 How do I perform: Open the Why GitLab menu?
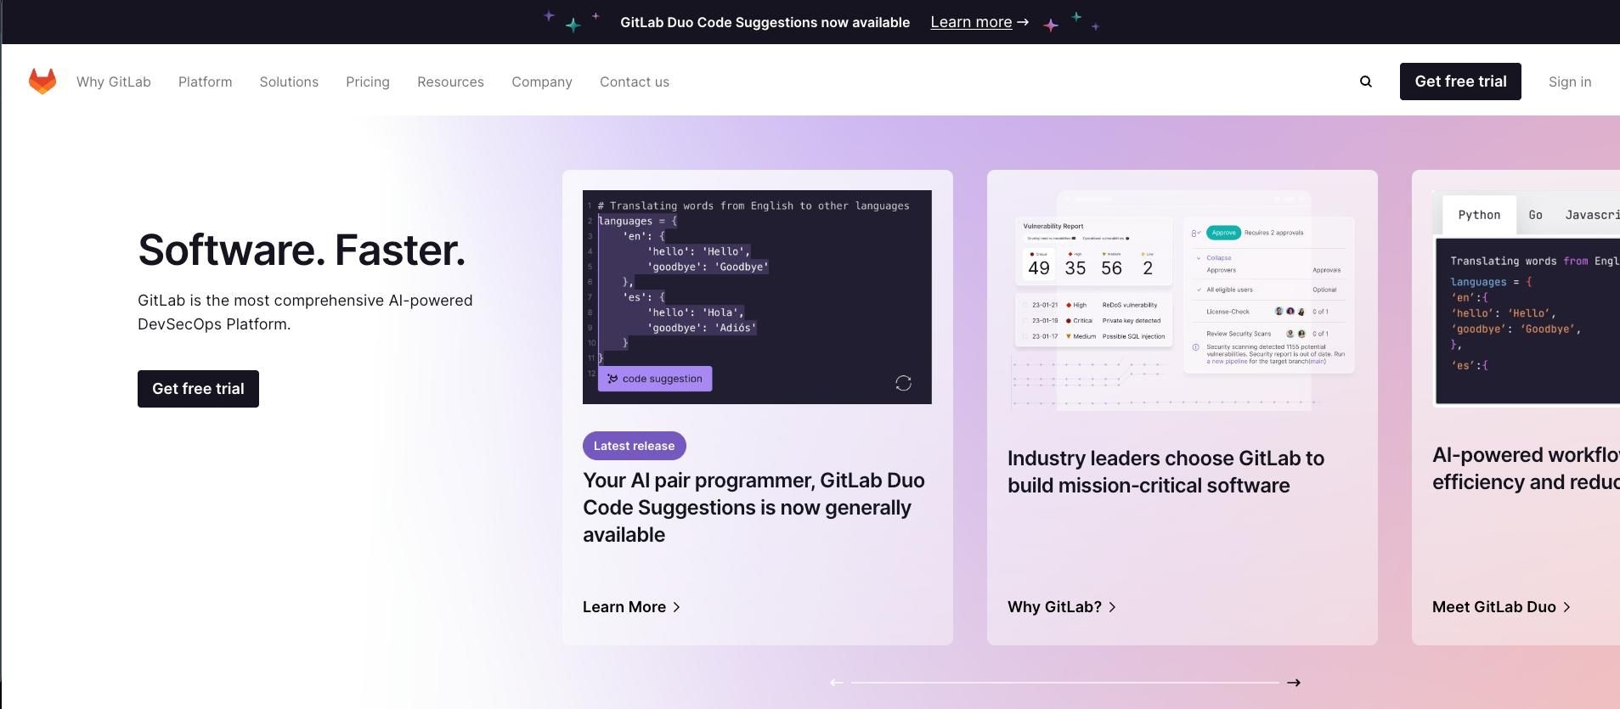point(114,82)
